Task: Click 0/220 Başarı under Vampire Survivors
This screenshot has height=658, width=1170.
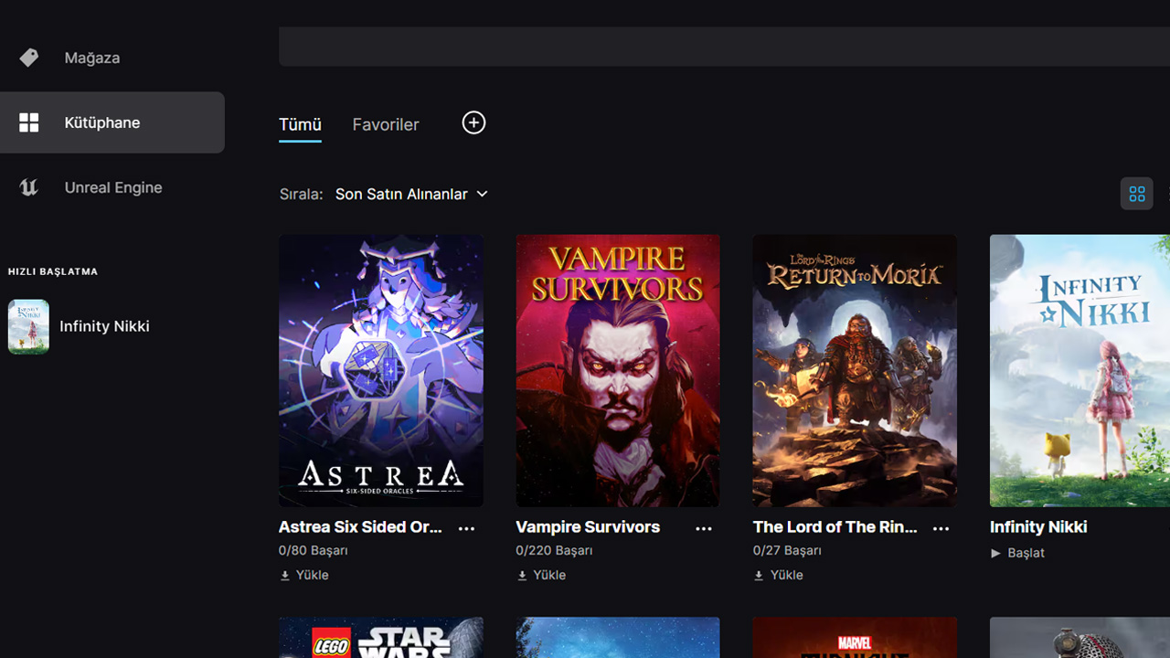Action: [x=554, y=551]
